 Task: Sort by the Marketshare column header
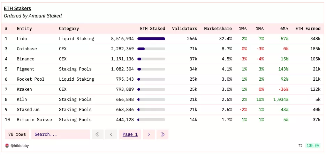218,29
